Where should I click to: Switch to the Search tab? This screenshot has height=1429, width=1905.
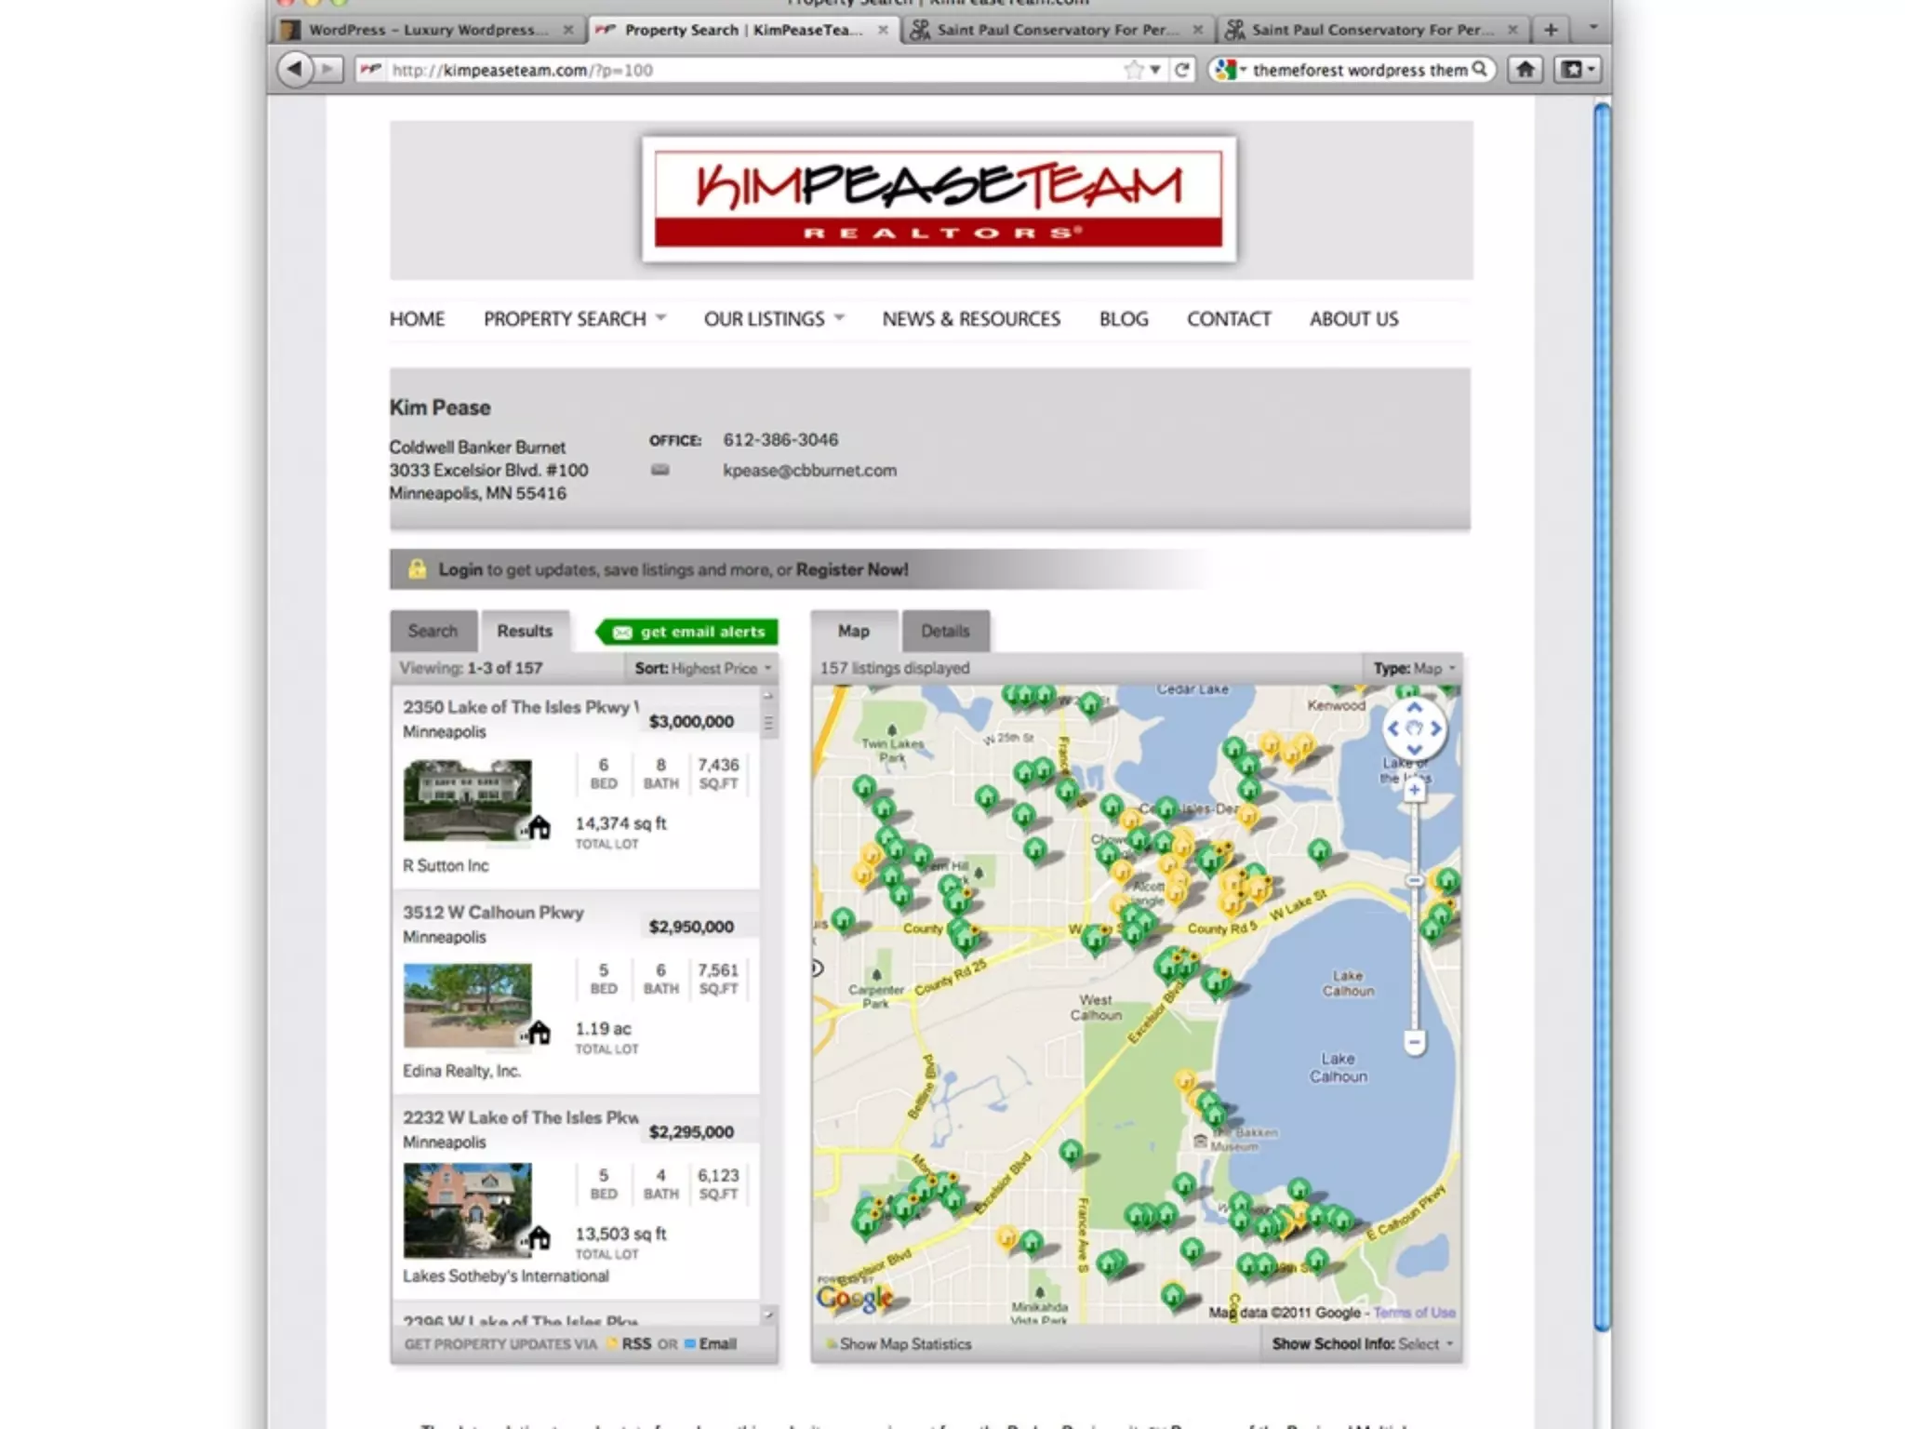coord(433,631)
